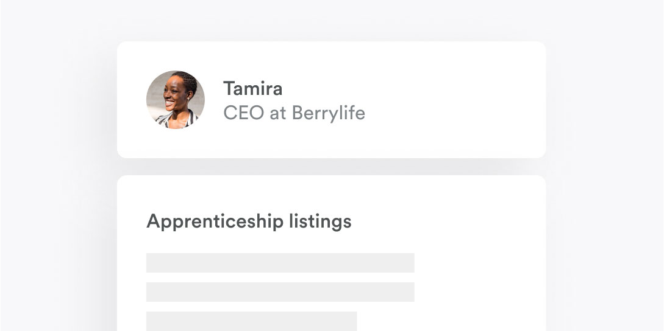Click Tamira's round profile photo

(176, 99)
